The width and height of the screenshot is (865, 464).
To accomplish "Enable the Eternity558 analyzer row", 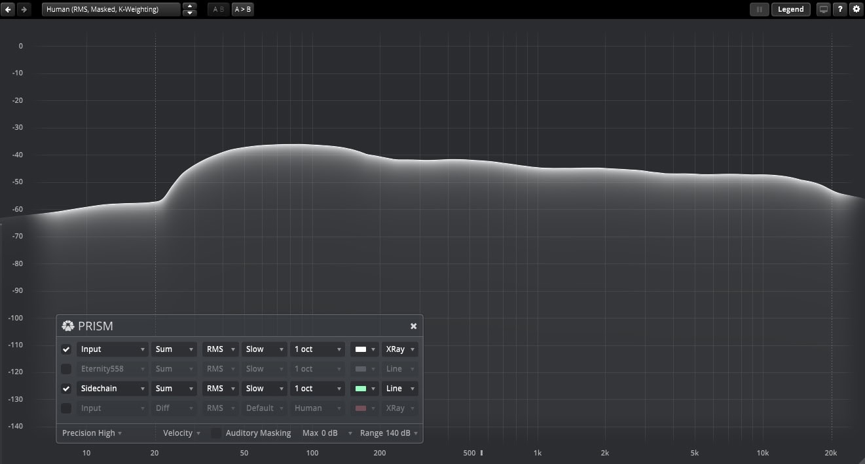I will coord(65,368).
